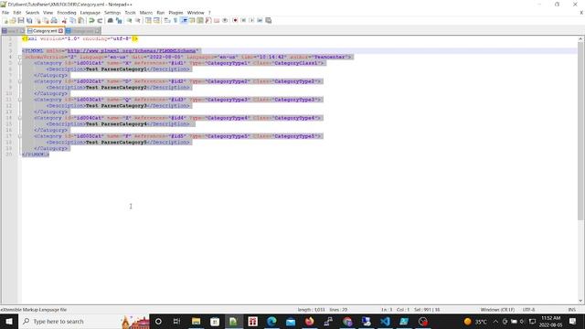
Task: Click the vertical scrollbar thumb in editor
Action: click(581, 131)
